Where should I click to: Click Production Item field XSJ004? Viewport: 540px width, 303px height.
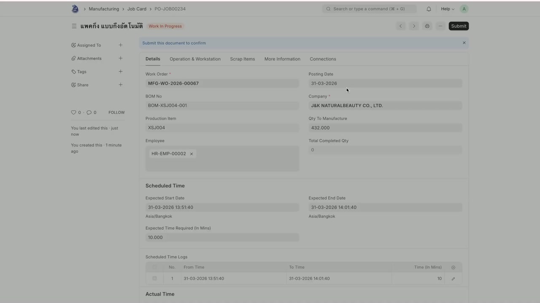pos(222,128)
